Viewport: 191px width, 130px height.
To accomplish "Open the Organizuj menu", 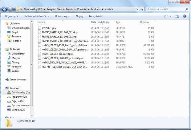I will click(11, 16).
